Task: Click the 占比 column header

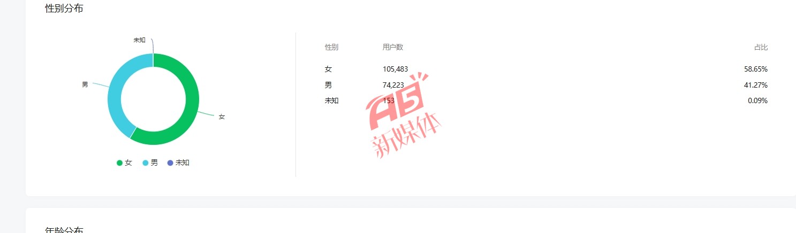Action: coord(761,48)
